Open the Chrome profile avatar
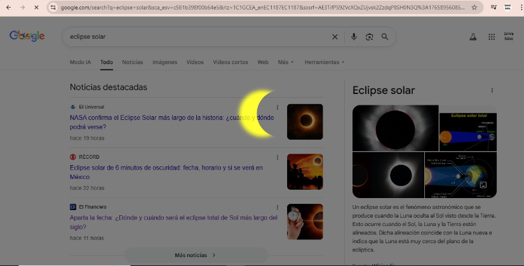 507,7
